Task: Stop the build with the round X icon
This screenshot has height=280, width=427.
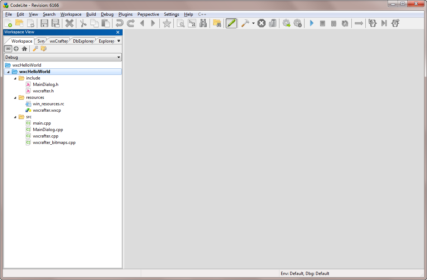Action: 262,23
